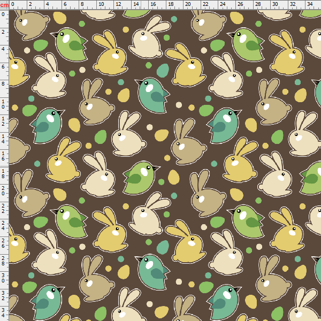The image size is (321, 321).
Task: Click 0 on the vertical ruler
Action: (3, 14)
